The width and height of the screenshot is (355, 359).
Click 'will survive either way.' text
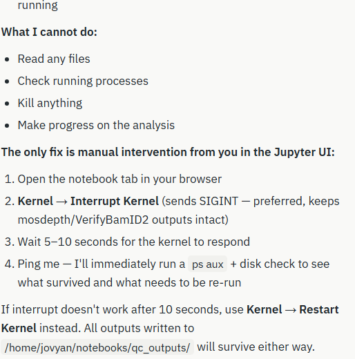point(256,347)
